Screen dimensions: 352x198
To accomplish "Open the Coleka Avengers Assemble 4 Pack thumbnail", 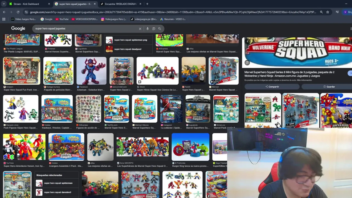I will (x=66, y=147).
